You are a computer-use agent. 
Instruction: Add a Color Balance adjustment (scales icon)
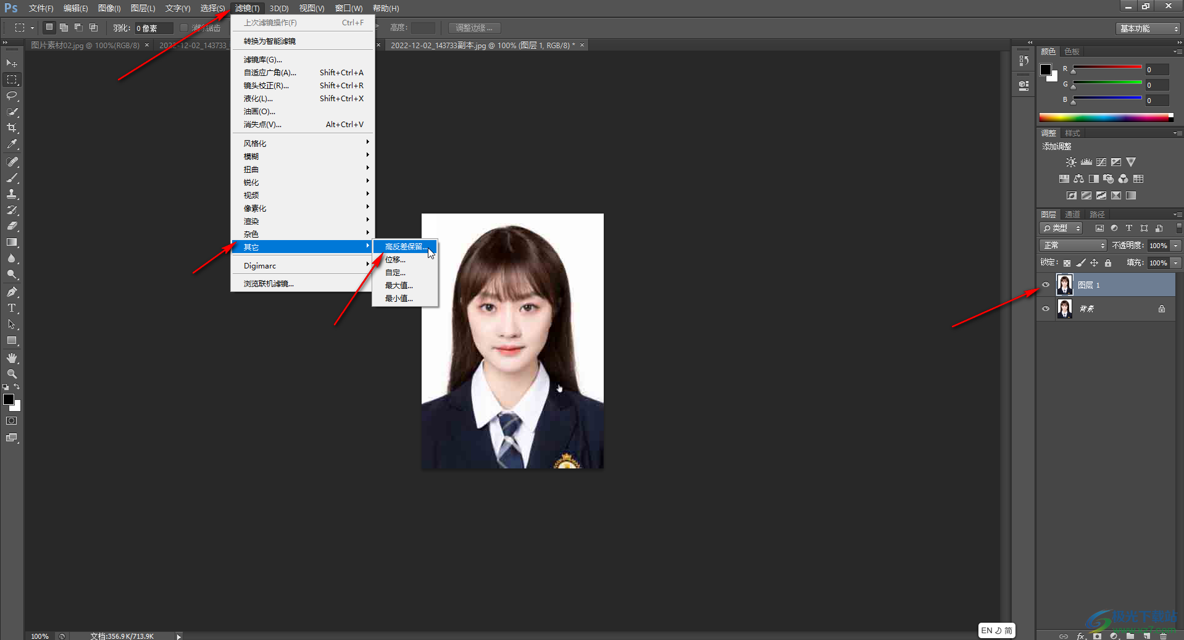click(1078, 178)
